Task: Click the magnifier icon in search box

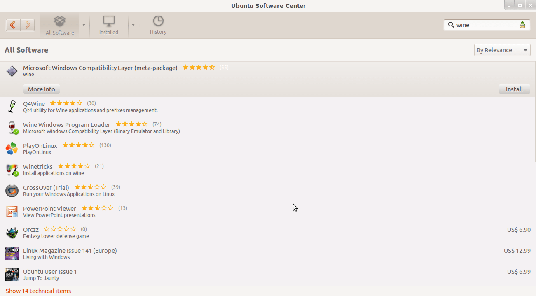Action: pyautogui.click(x=450, y=25)
